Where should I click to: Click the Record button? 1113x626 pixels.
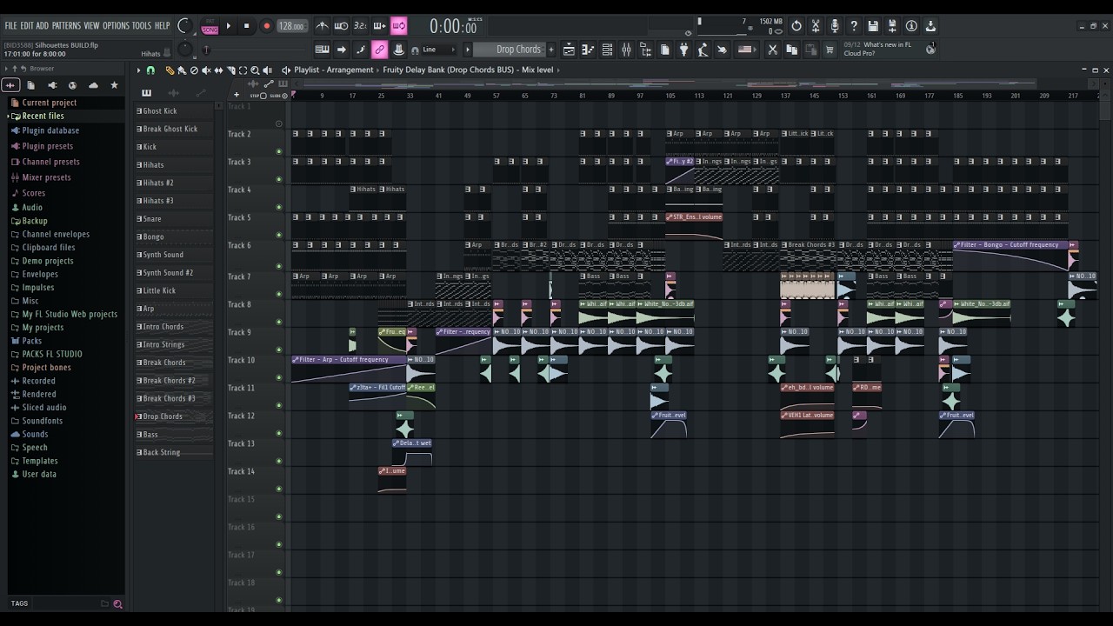(x=266, y=26)
